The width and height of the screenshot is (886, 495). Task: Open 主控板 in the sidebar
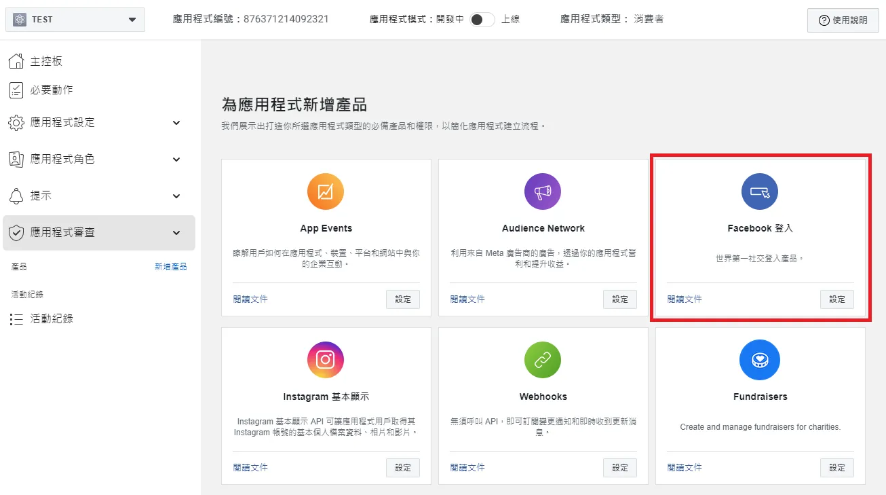tap(46, 61)
